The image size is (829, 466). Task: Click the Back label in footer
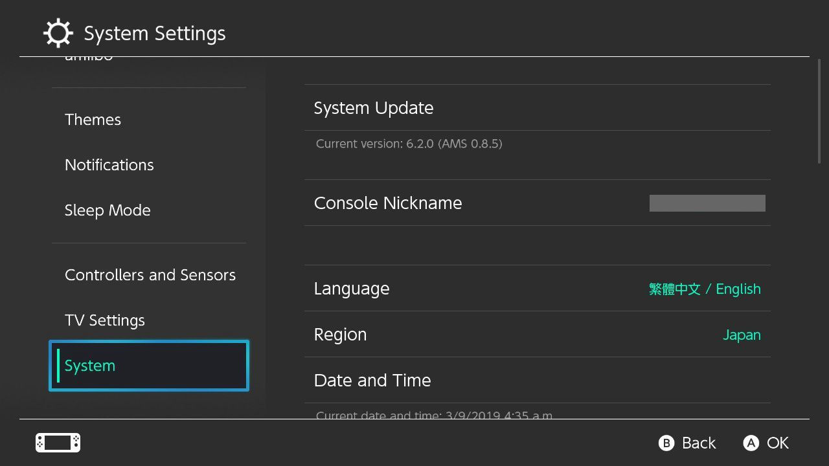coord(699,443)
